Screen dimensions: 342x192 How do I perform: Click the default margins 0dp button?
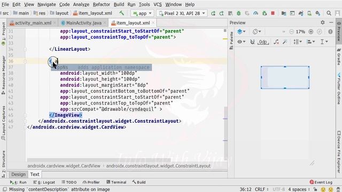click(263, 42)
